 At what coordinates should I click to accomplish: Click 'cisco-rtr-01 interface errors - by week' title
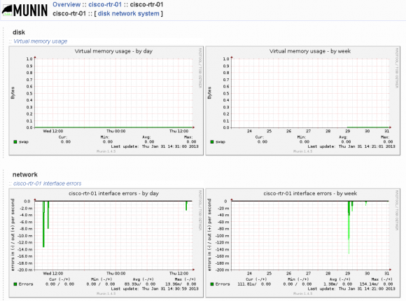[x=310, y=193]
